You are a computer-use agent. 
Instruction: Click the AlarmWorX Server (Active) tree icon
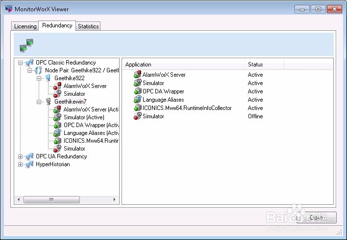click(x=57, y=109)
